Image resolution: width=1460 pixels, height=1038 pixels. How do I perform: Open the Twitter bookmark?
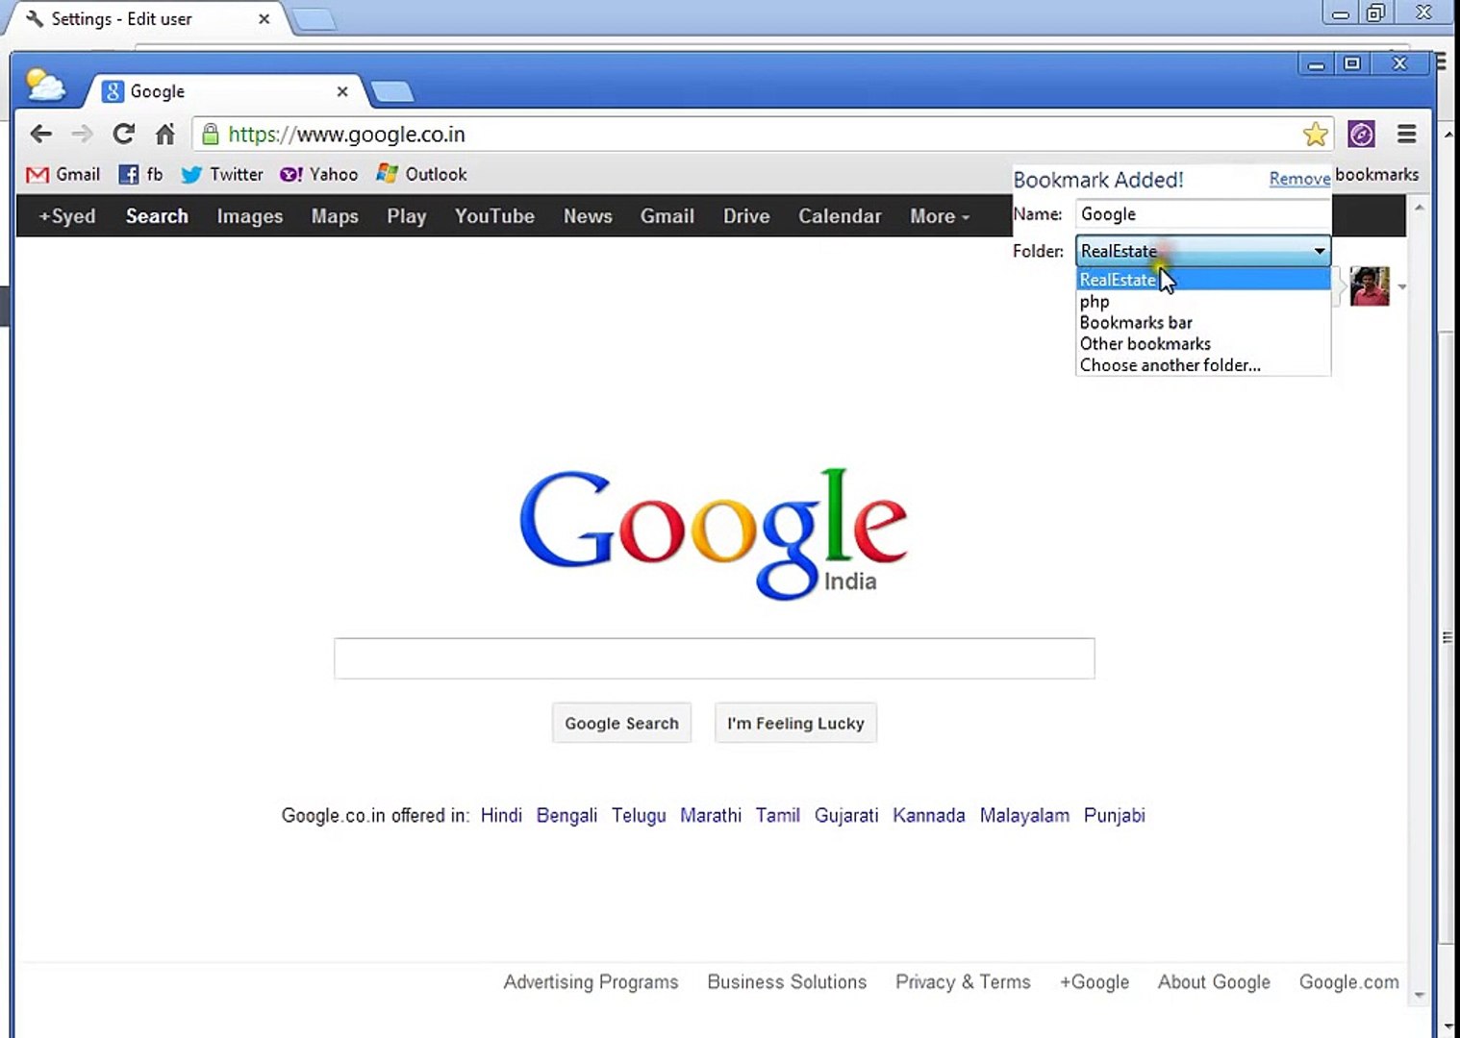coord(222,174)
